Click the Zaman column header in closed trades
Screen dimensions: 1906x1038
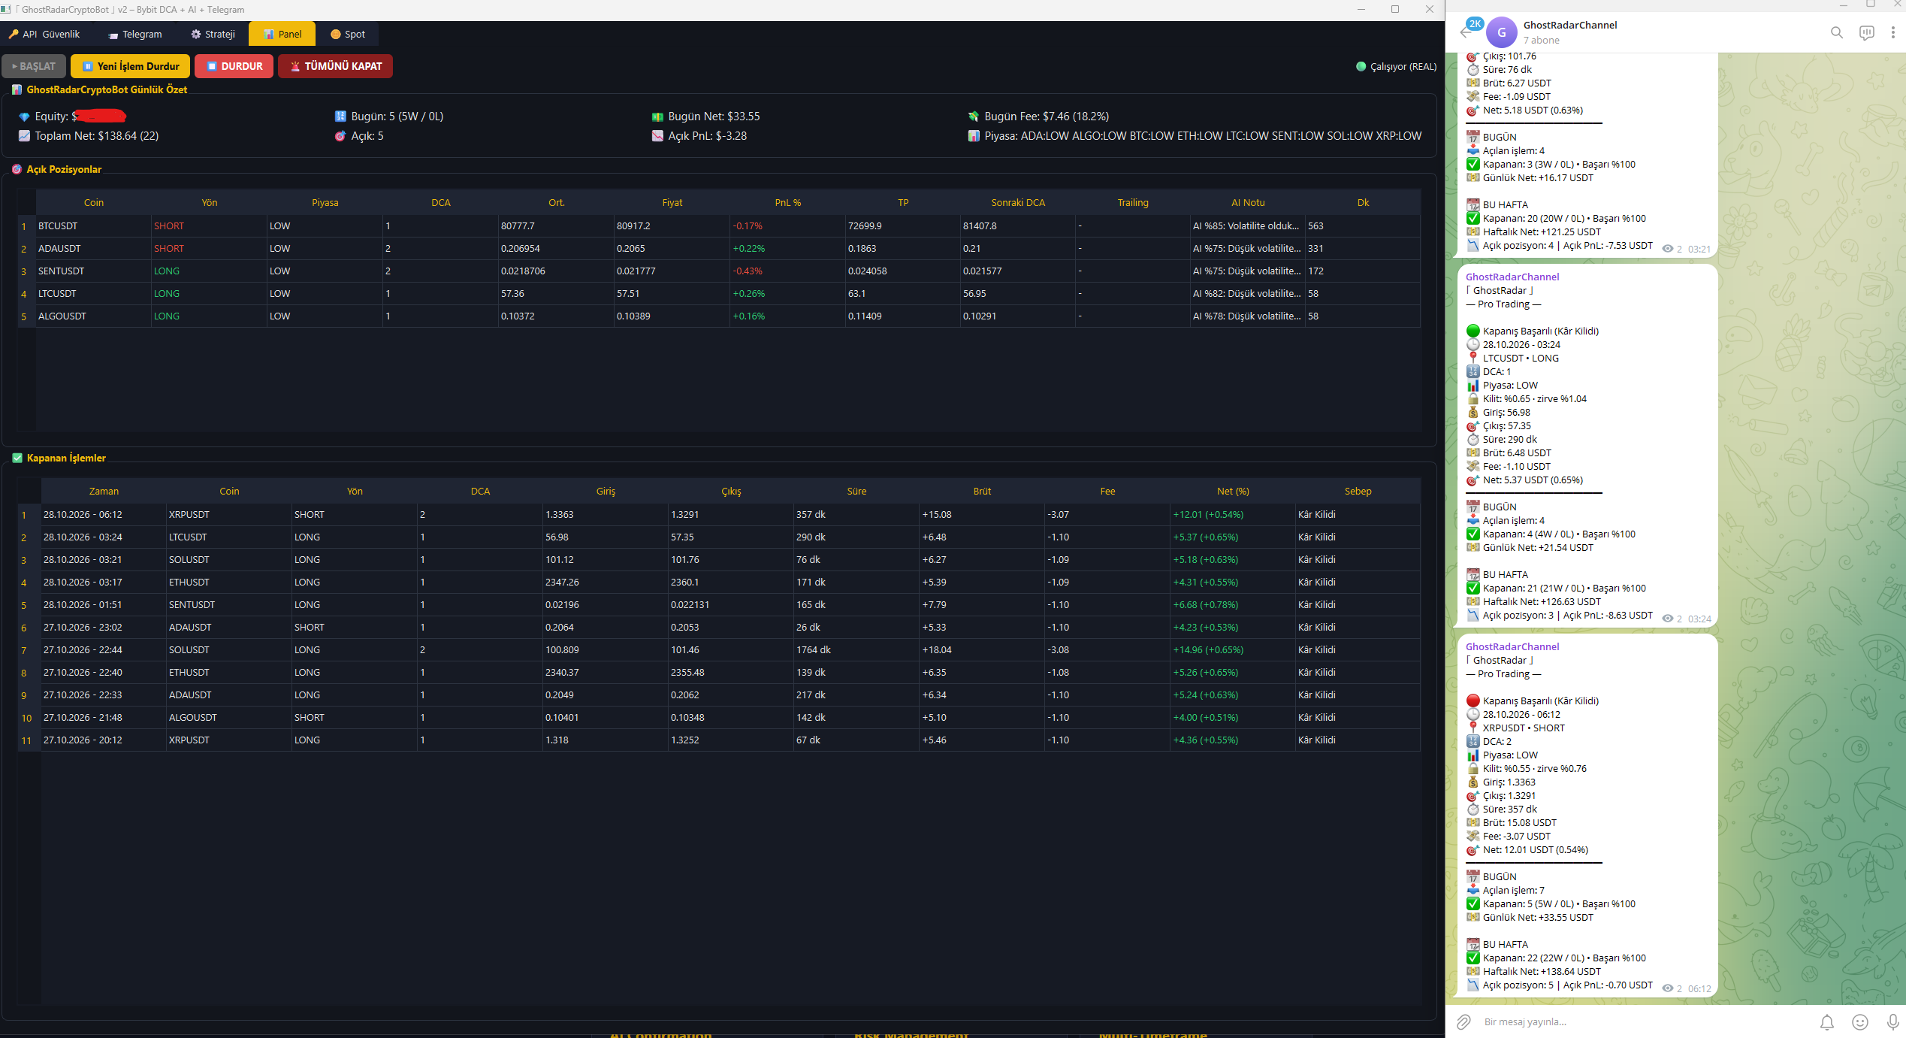(104, 491)
